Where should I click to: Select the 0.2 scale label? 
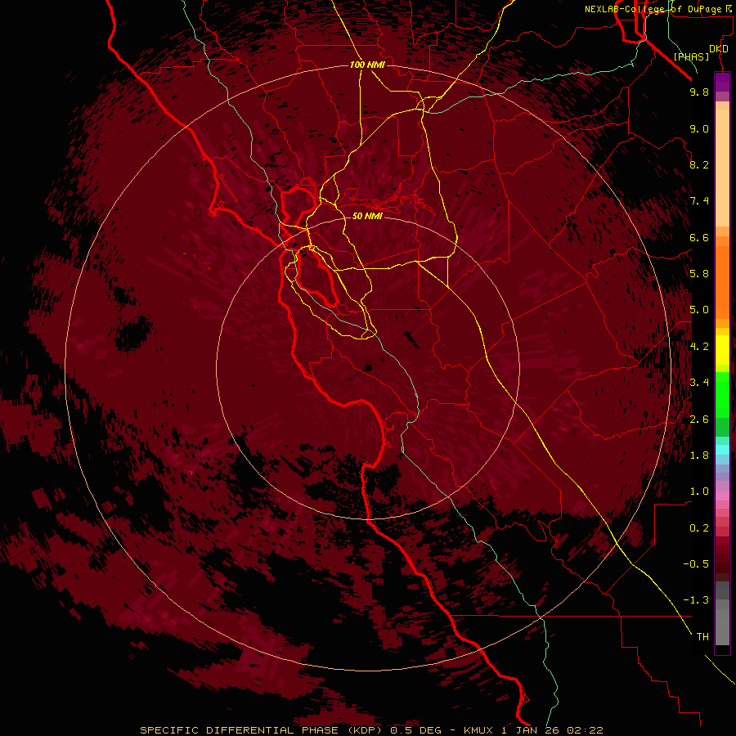(x=699, y=528)
